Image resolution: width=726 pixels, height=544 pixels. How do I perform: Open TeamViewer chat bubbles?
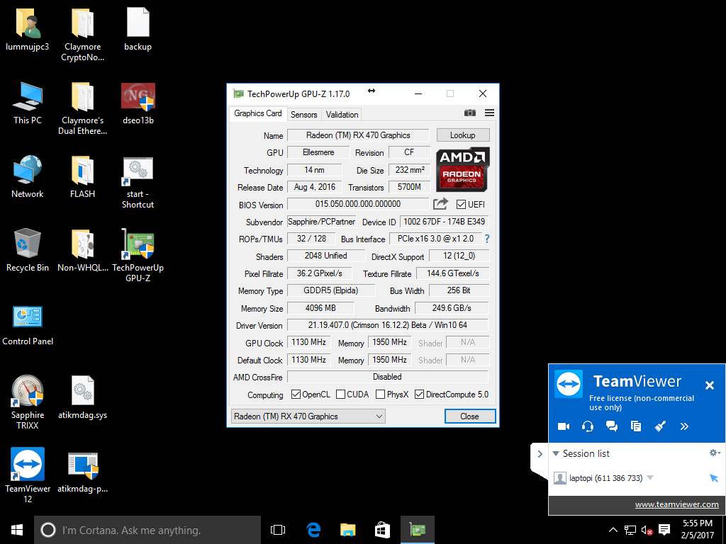(612, 426)
